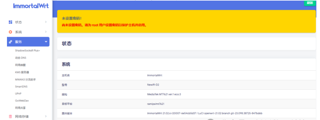Click the 主机名 row label
Image resolution: width=320 pixels, height=120 pixels.
point(66,75)
